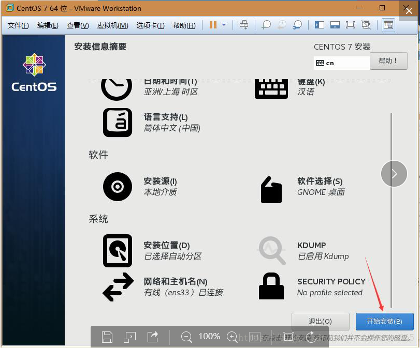The height and width of the screenshot is (348, 420).
Task: Open 安装源(I) installation source
Action: pyautogui.click(x=160, y=181)
